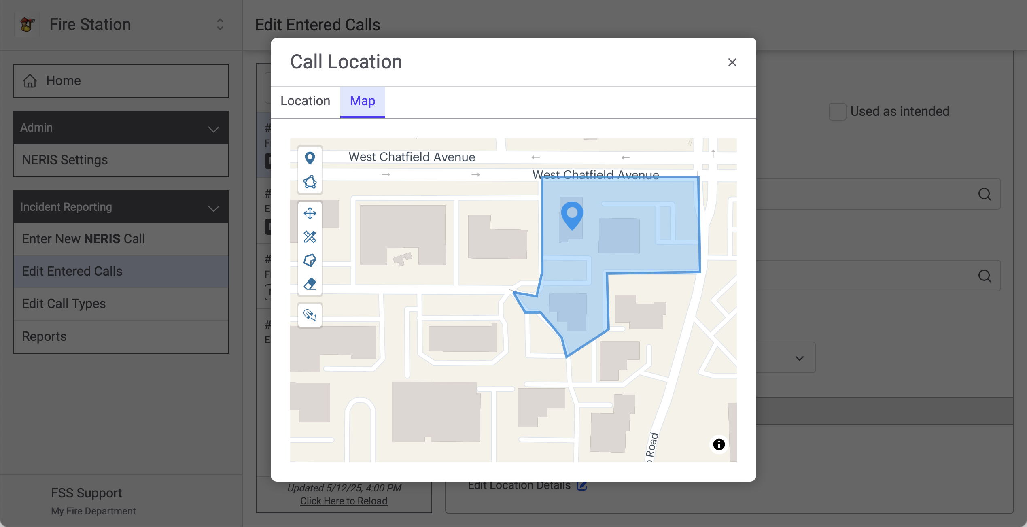Select the cut polygon tool
Viewport: 1027px width, 527px height.
pyautogui.click(x=310, y=260)
